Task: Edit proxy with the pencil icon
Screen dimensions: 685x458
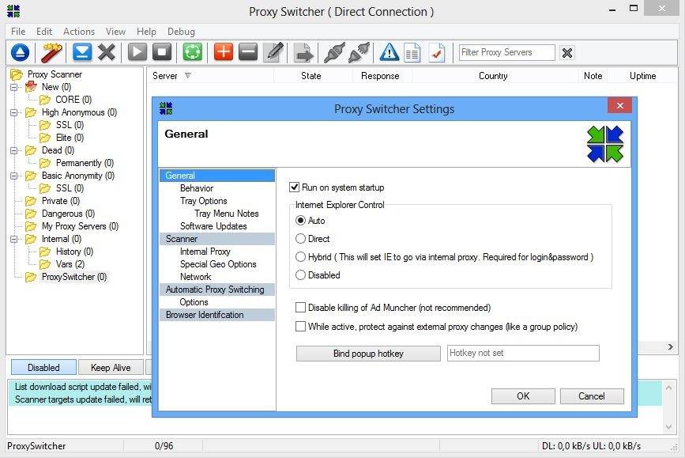Action: tap(274, 52)
